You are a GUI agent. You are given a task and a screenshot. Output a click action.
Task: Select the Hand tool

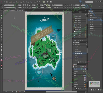point(2,55)
